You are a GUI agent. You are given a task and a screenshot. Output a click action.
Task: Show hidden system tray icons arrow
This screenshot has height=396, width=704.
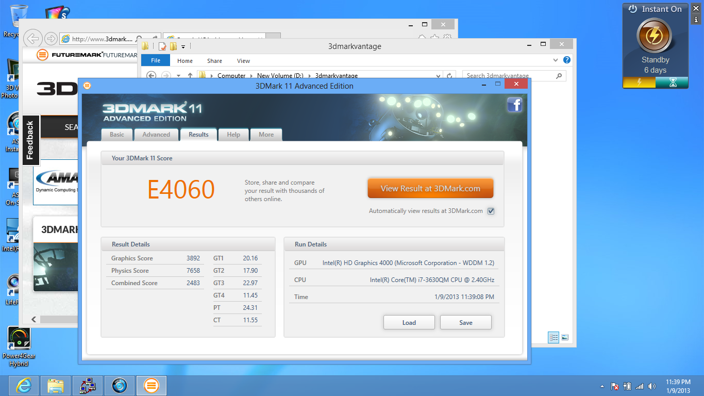coord(602,386)
